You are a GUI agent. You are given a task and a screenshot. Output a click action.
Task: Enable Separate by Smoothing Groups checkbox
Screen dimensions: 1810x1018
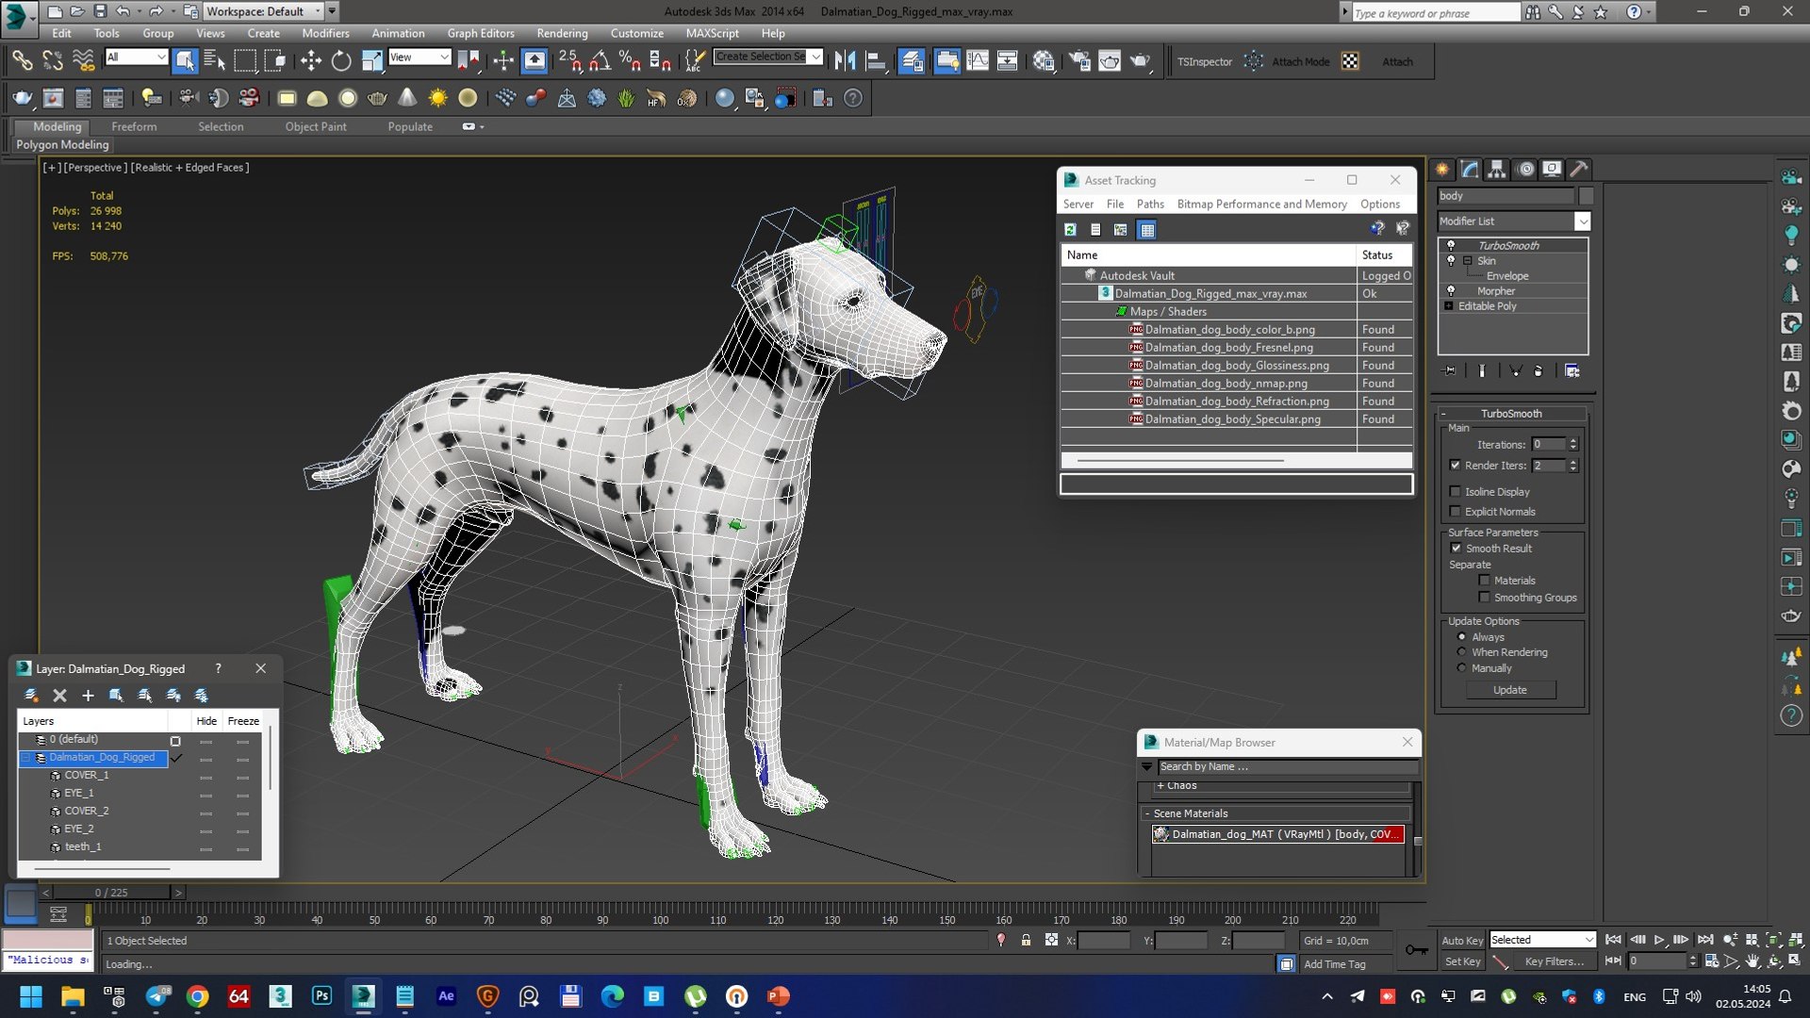pos(1485,598)
